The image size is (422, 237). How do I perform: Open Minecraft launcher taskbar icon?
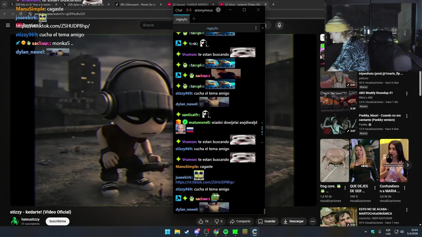point(245,232)
